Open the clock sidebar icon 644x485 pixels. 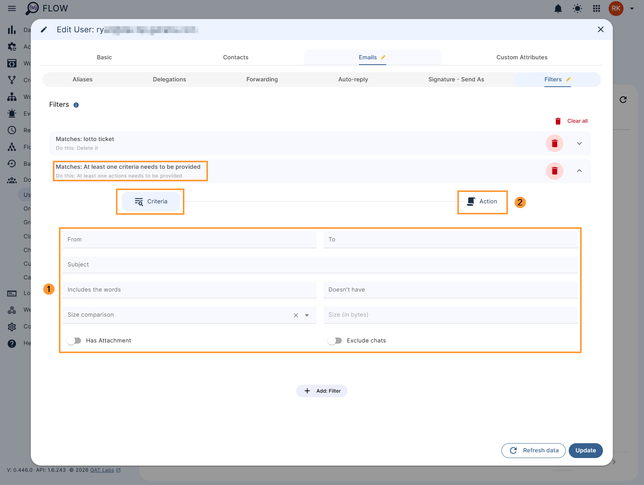[12, 130]
